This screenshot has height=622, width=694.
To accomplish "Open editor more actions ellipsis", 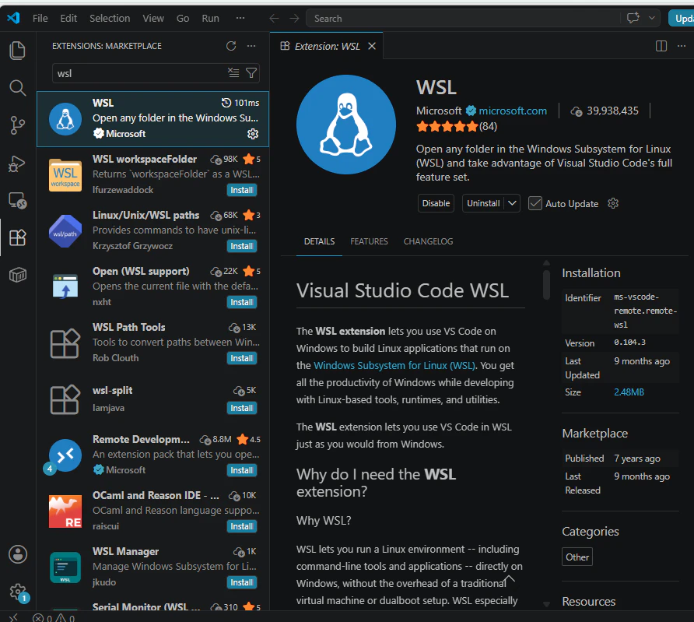I will tap(682, 46).
